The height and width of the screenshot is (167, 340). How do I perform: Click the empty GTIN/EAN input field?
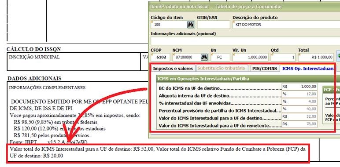pyautogui.click(x=213, y=25)
